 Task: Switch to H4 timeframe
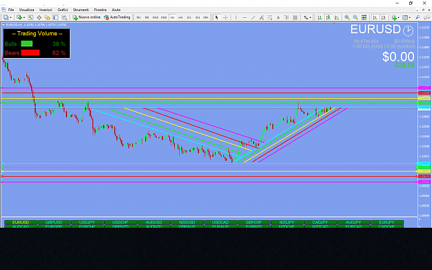pos(180,17)
